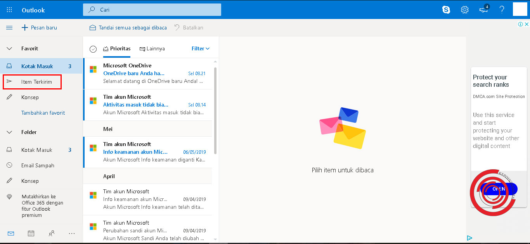Open the app launcher grid icon
This screenshot has width=530, height=244.
[9, 10]
